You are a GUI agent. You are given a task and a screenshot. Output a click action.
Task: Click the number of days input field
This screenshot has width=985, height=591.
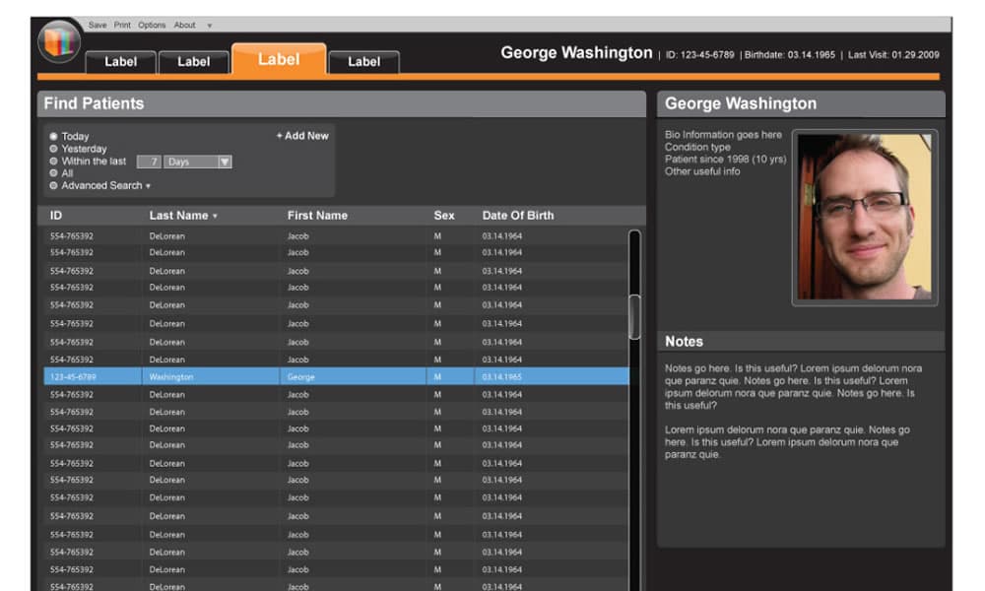(149, 162)
